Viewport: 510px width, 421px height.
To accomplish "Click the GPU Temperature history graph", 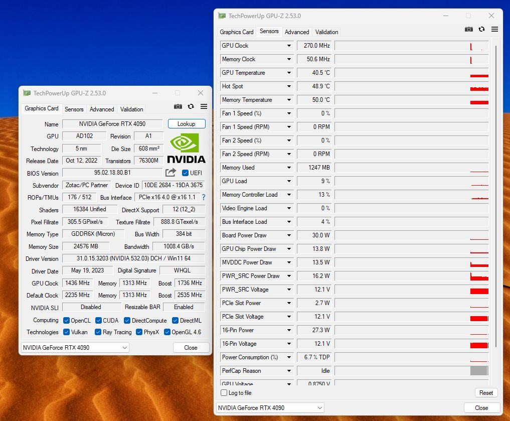I will tap(411, 73).
